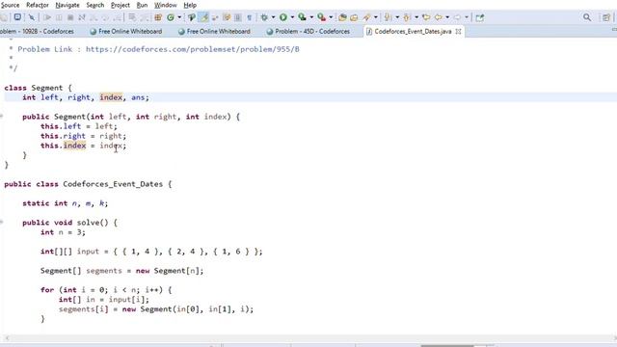Screen dimensions: 617x347
Task: Open the Next Annotation dropdown arrow
Action: (397, 17)
